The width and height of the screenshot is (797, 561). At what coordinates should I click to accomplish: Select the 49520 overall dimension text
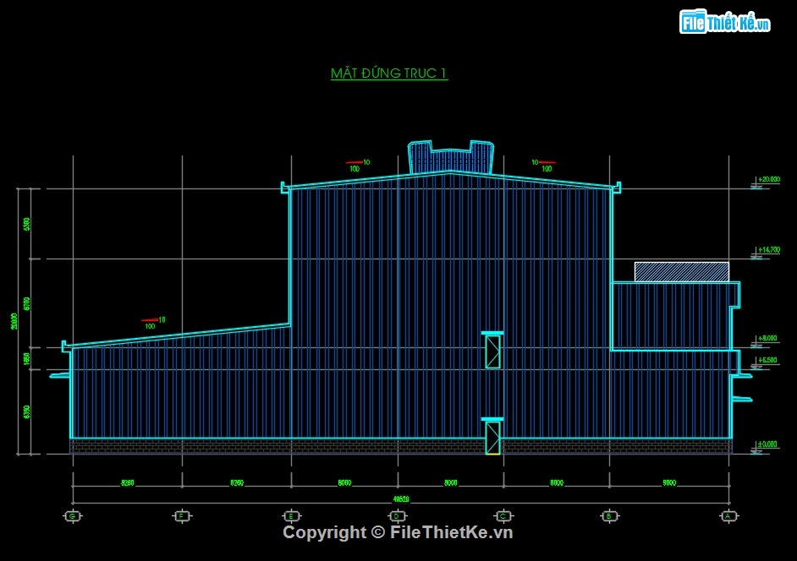(x=398, y=499)
